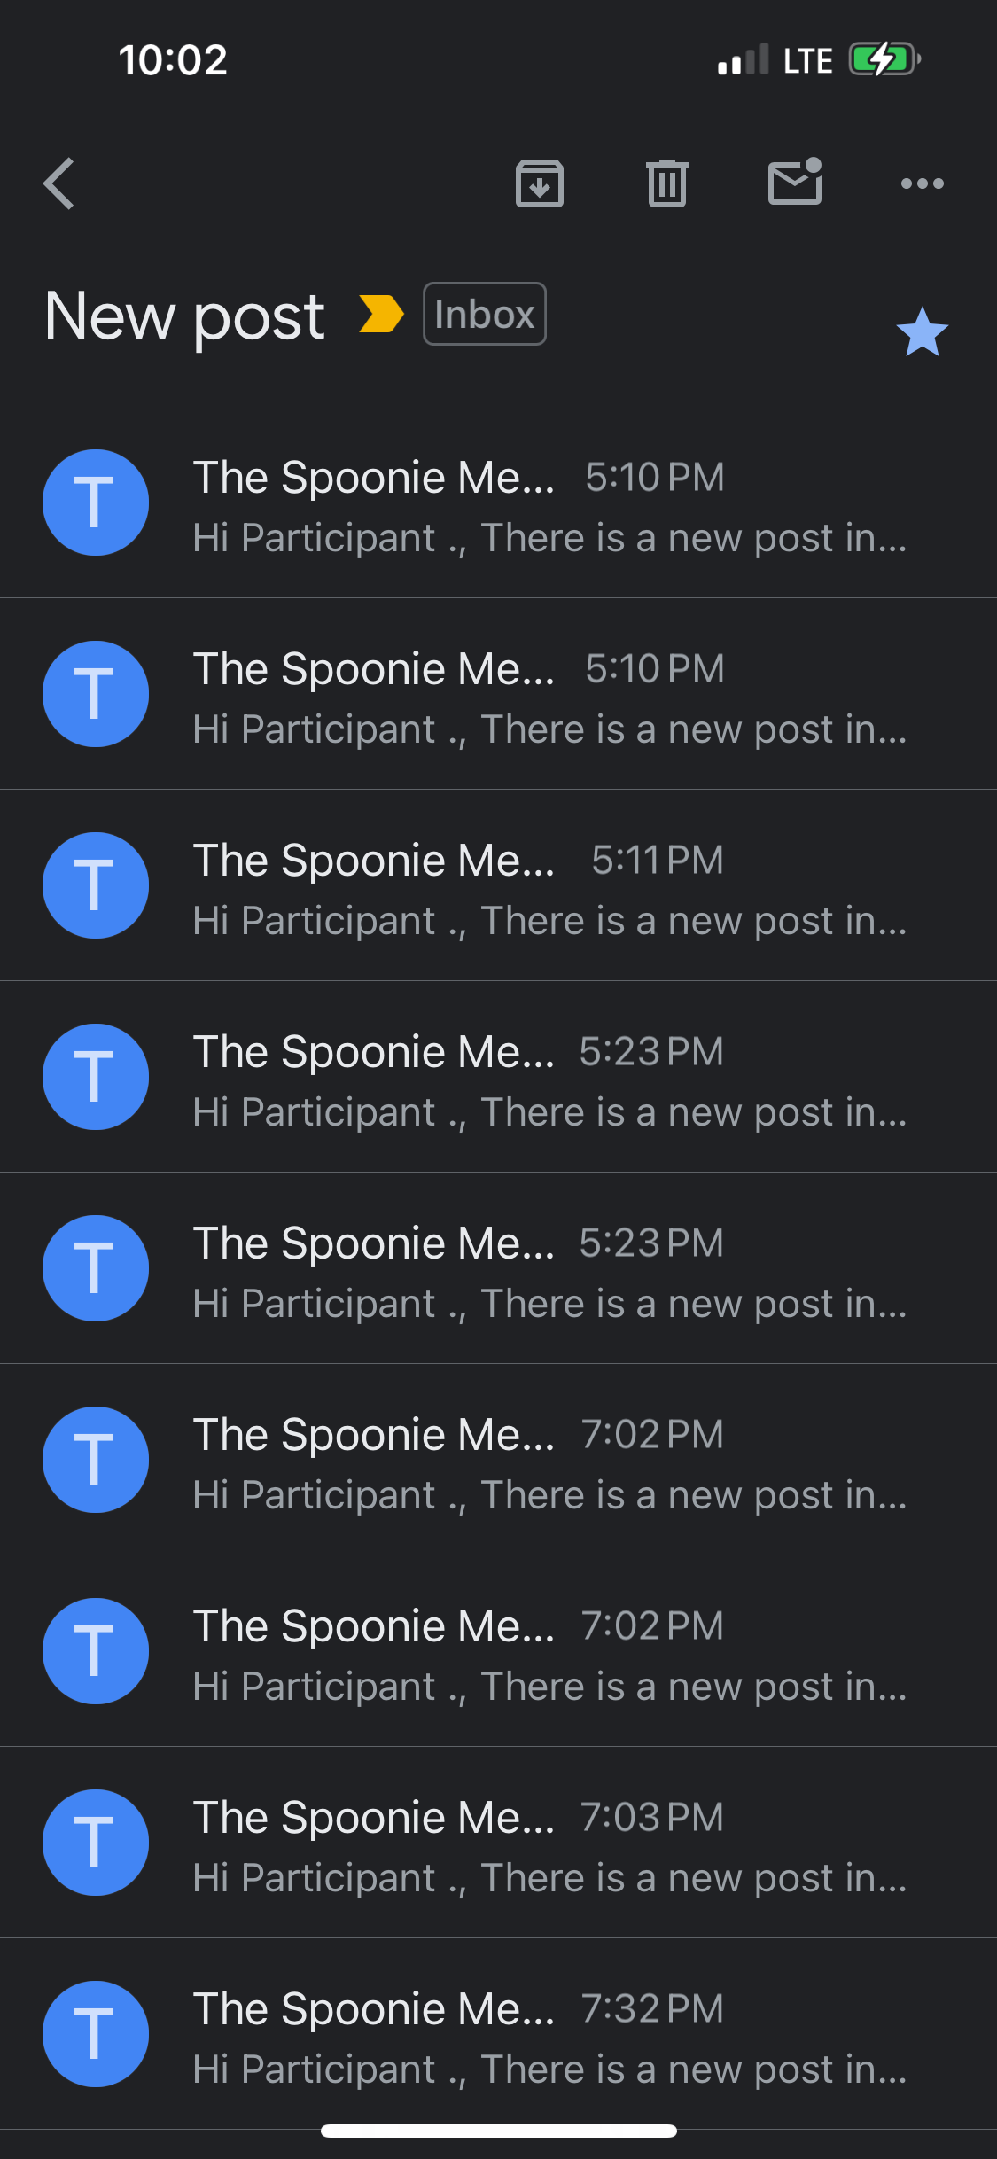Tap sender avatar on 7:32 PM message
Screen dimensions: 997x2159
click(96, 2034)
